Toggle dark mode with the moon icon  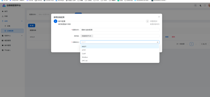click(201, 5)
